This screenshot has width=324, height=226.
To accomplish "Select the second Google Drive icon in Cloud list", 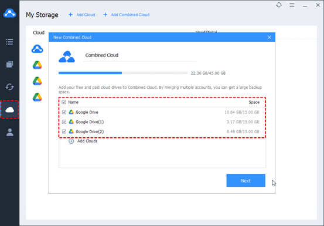I will (x=37, y=81).
